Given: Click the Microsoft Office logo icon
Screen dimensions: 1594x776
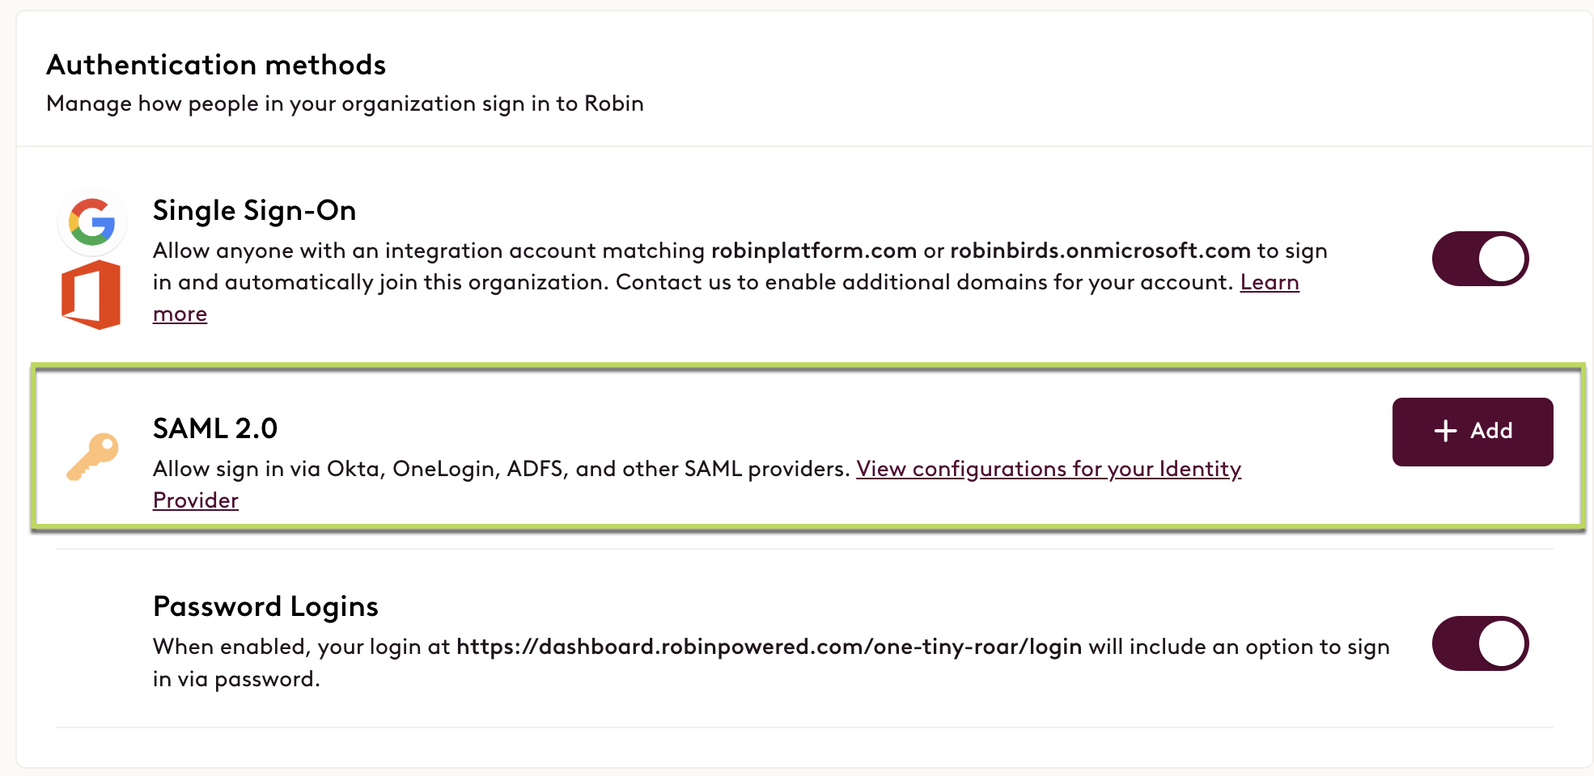Looking at the screenshot, I should (91, 294).
